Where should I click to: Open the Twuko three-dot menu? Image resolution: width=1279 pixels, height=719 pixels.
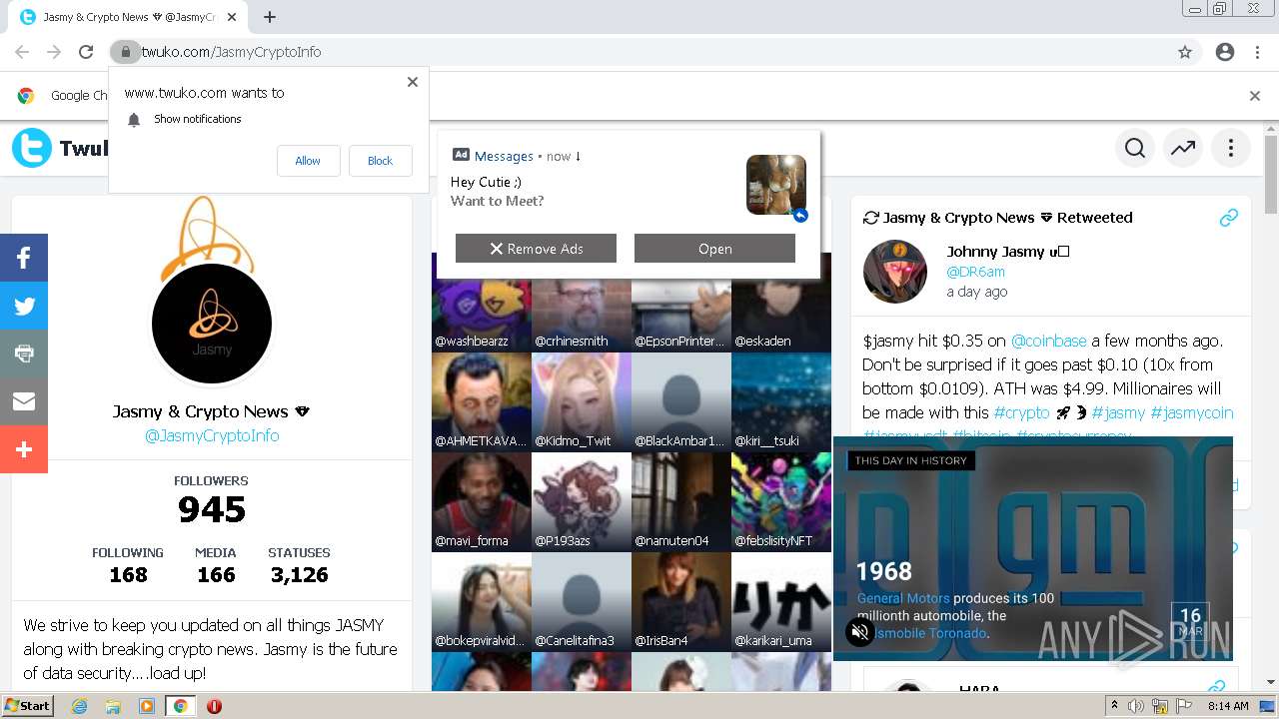(1231, 149)
